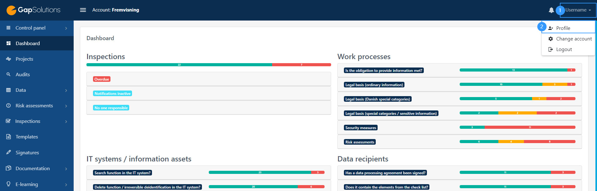597x191 pixels.
Task: Open Legal basis (Danish special categories)
Action: [x=378, y=99]
